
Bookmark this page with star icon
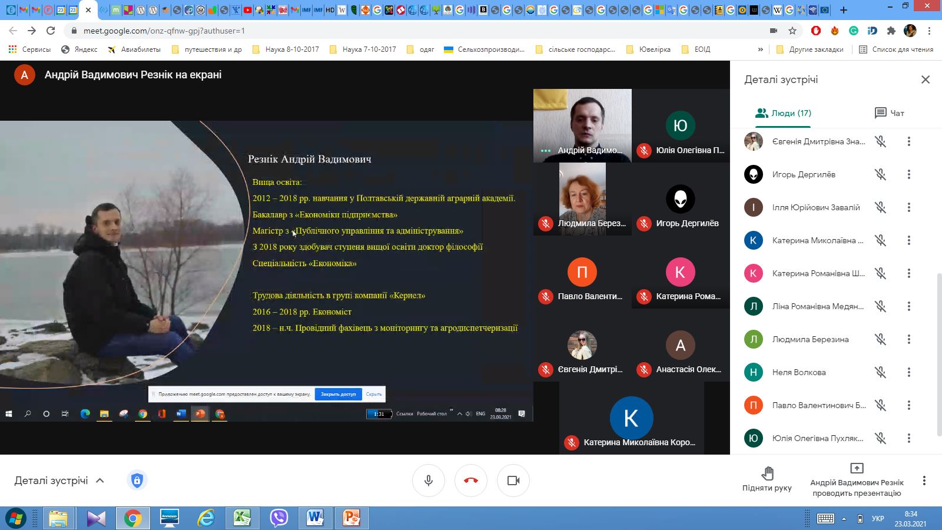click(792, 31)
